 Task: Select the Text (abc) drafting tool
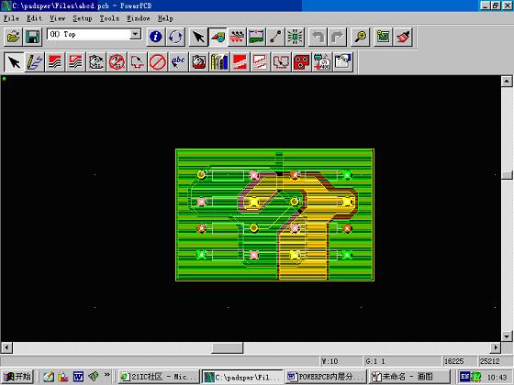178,62
